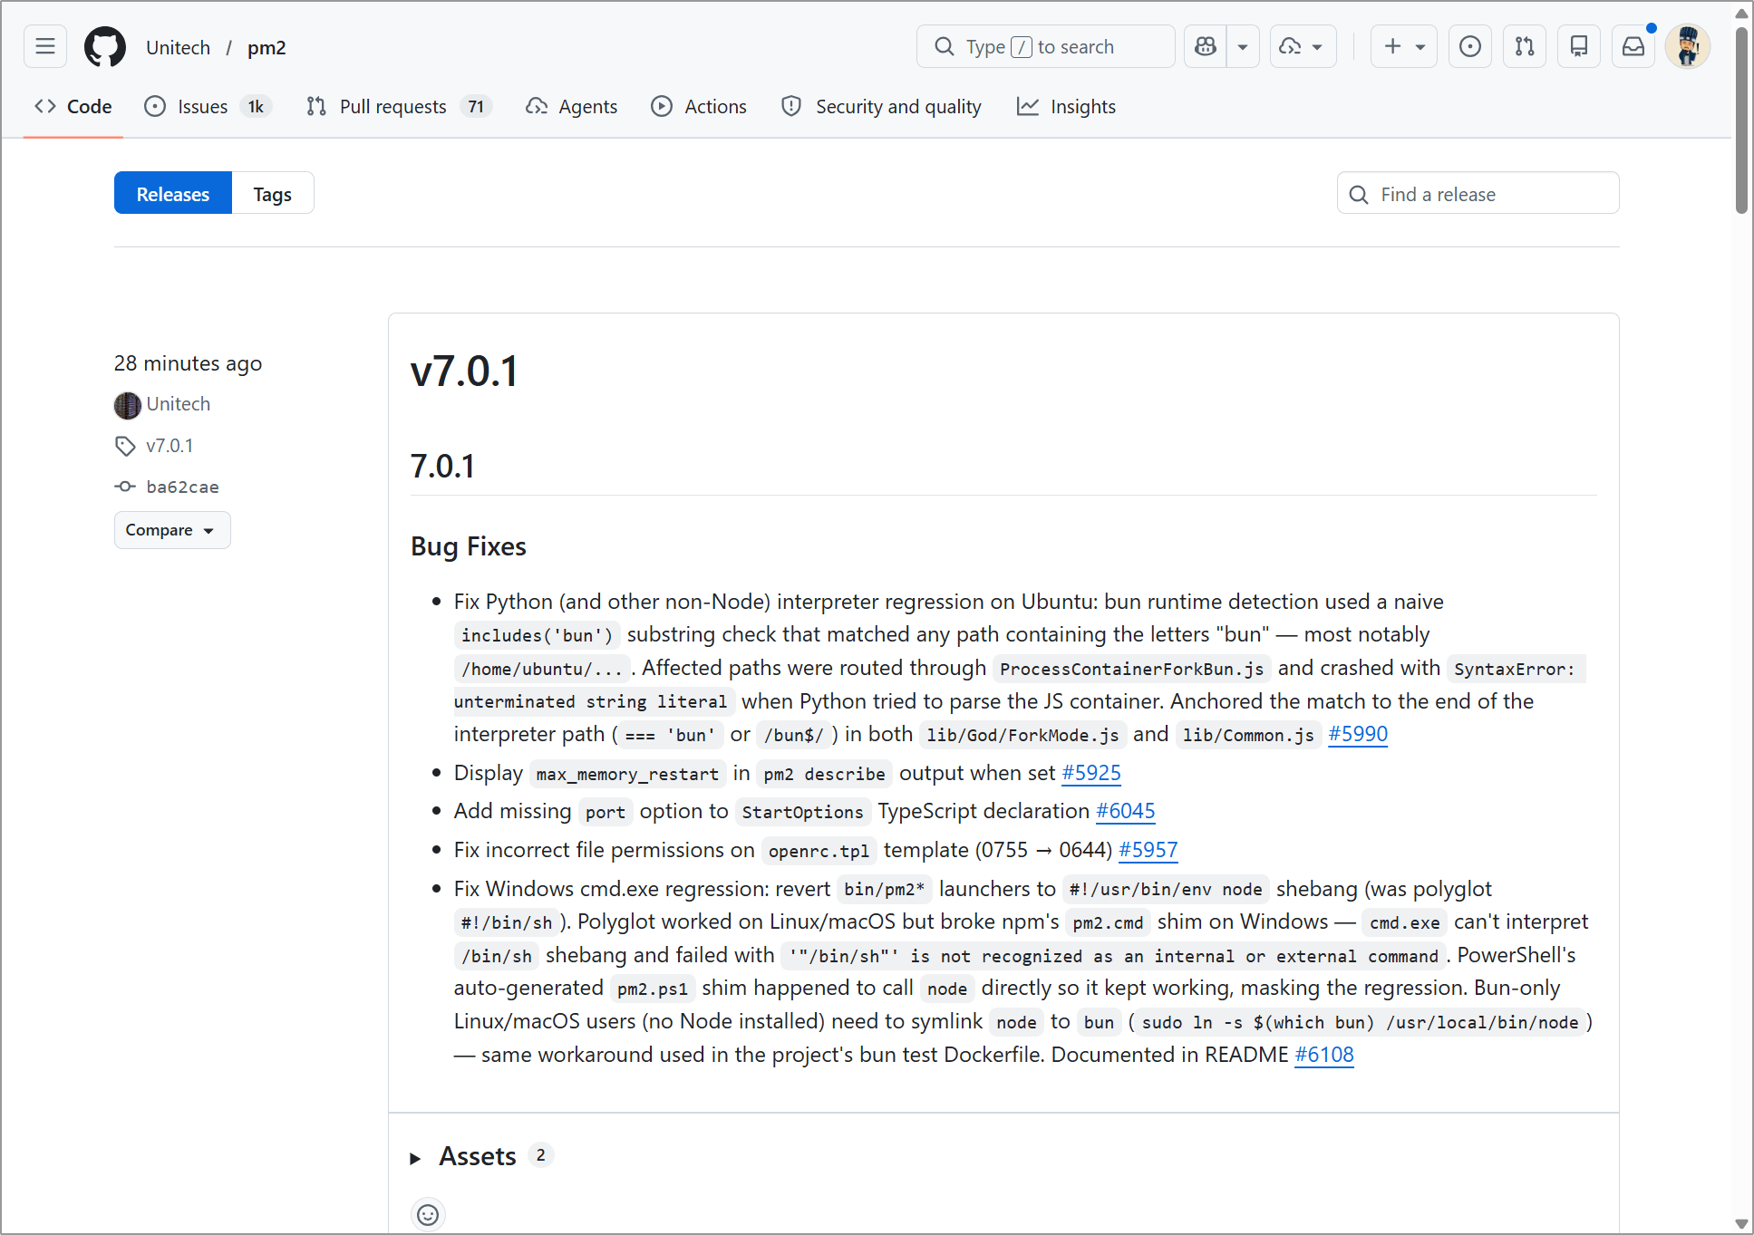Focus the Find a release field
The height and width of the screenshot is (1235, 1754).
tap(1478, 194)
